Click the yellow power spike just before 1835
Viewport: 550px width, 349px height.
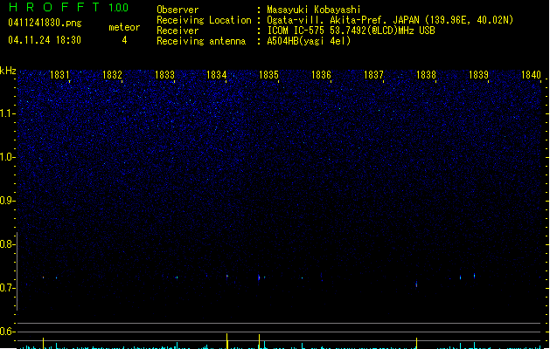[259, 341]
